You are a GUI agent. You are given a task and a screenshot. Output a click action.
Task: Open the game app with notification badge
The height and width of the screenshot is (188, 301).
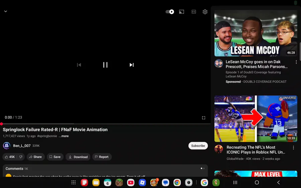click(x=154, y=182)
